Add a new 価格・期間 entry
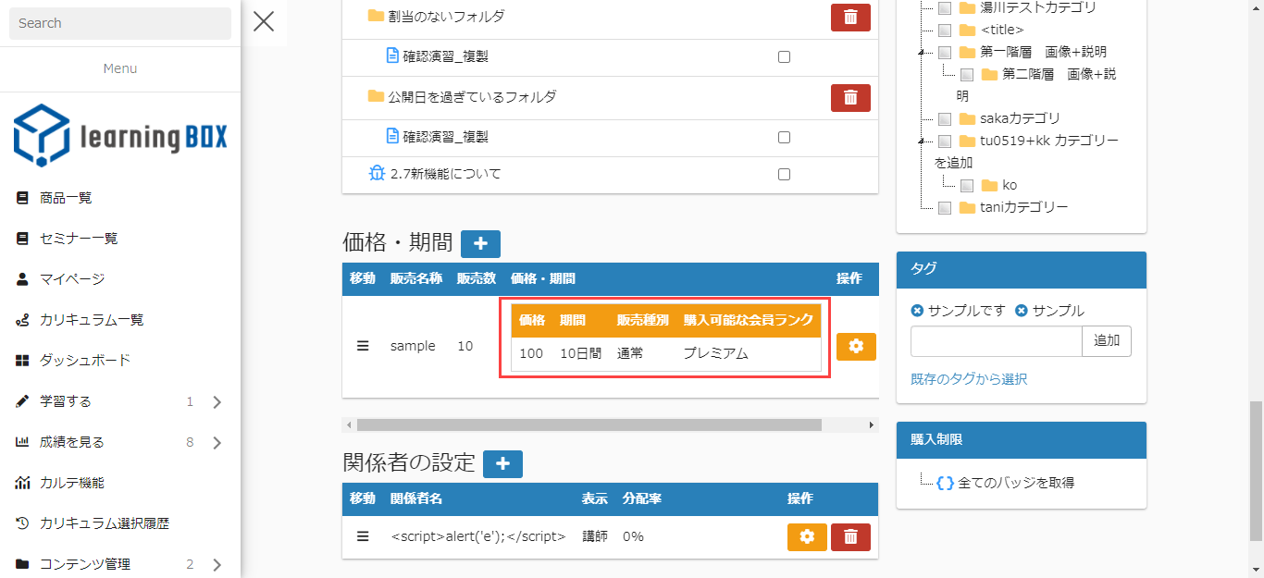The height and width of the screenshot is (578, 1264). [x=480, y=243]
